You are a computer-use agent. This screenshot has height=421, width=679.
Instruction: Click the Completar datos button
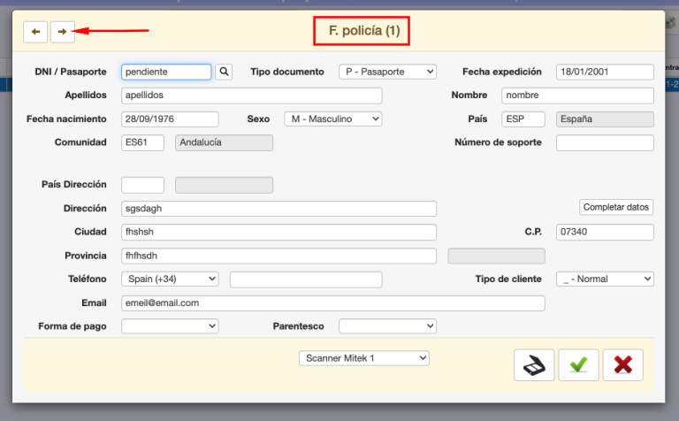click(616, 207)
